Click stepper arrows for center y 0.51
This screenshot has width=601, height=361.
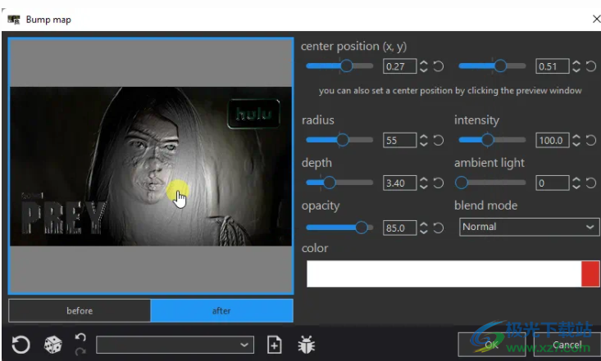click(576, 66)
